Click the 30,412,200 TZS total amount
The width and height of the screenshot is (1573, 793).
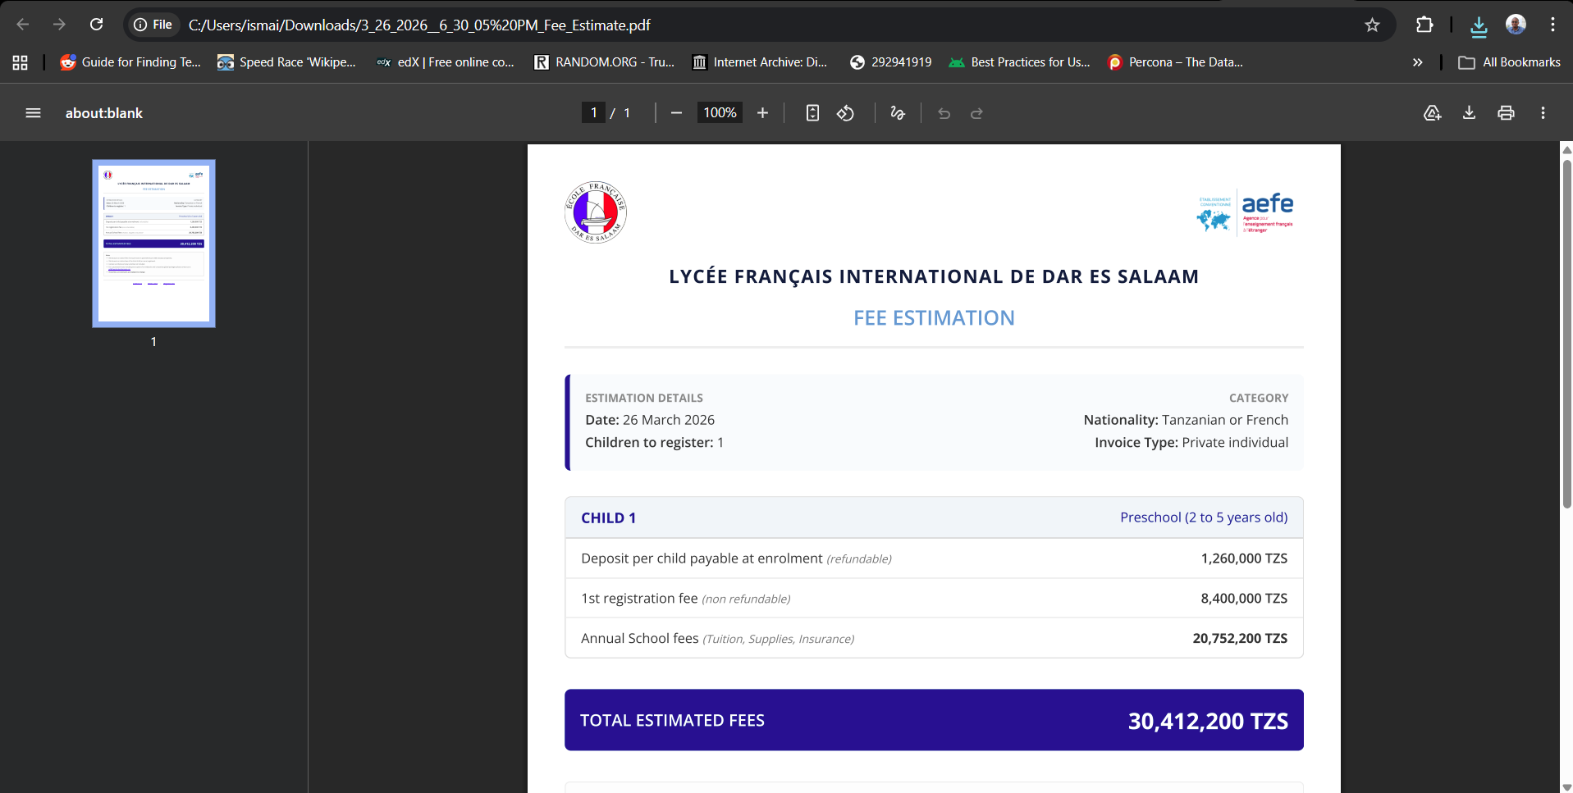click(x=1208, y=721)
